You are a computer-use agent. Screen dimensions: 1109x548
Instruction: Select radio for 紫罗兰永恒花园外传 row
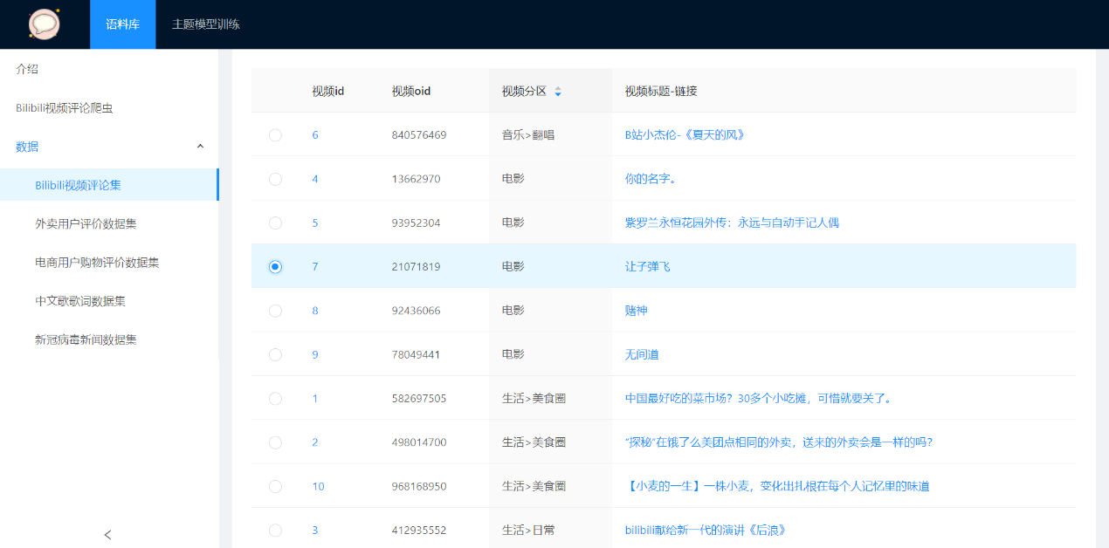tap(275, 223)
